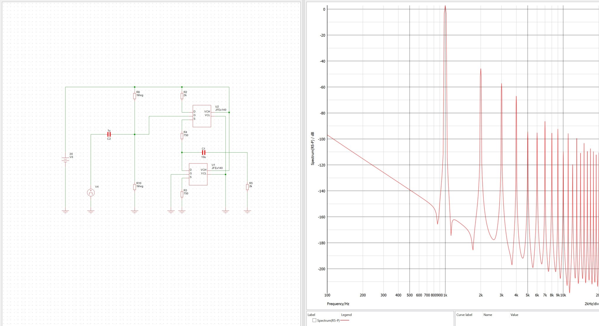Select the U1 JFEx140 component block

[x=198, y=174]
